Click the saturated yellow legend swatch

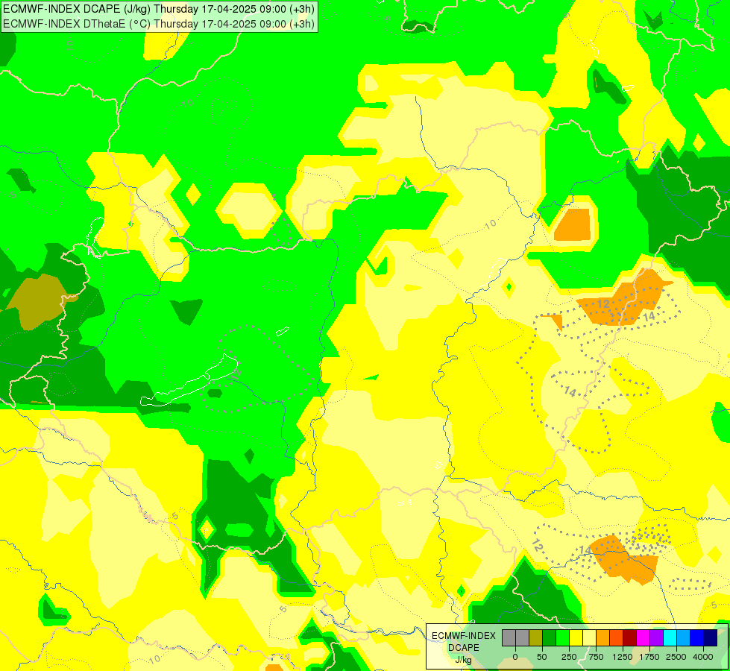pyautogui.click(x=576, y=638)
